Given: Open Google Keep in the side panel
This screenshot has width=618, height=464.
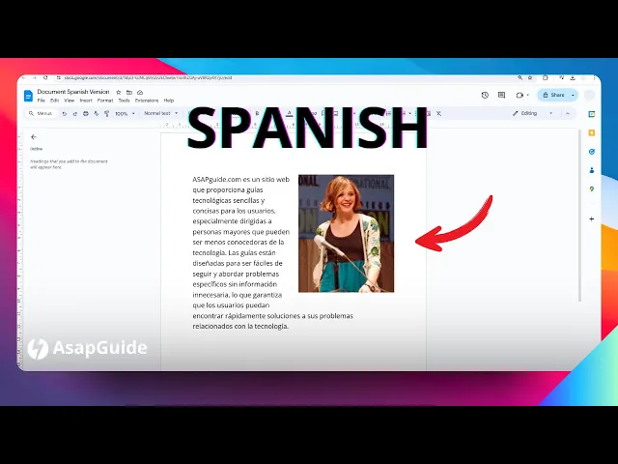Looking at the screenshot, I should coord(592,133).
